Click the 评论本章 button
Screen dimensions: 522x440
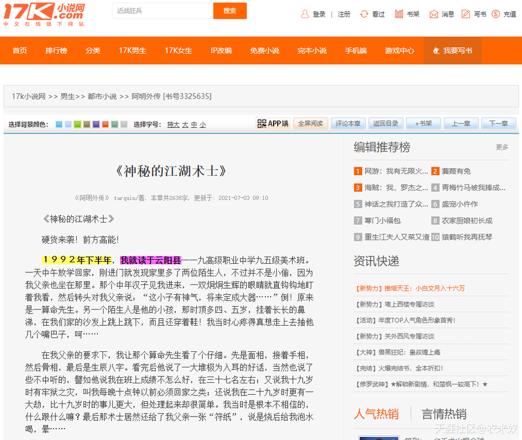(348, 124)
